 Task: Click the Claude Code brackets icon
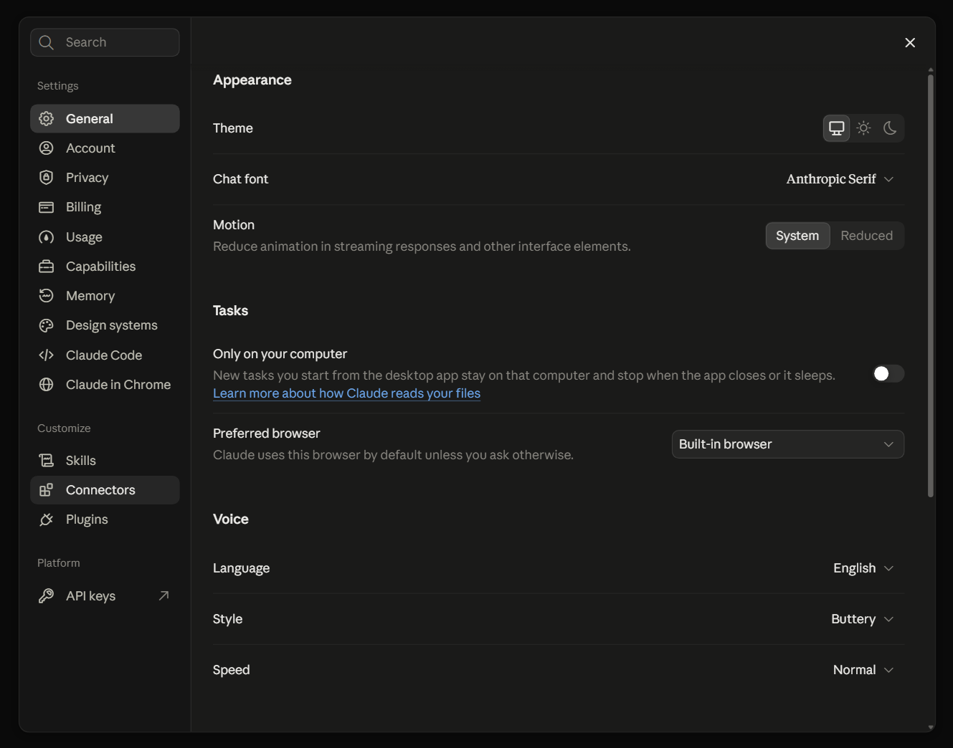[47, 355]
